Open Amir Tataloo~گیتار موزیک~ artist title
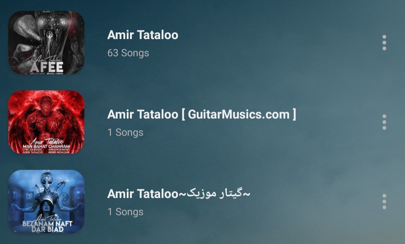Screen dimensions: 405x244 tap(179, 194)
